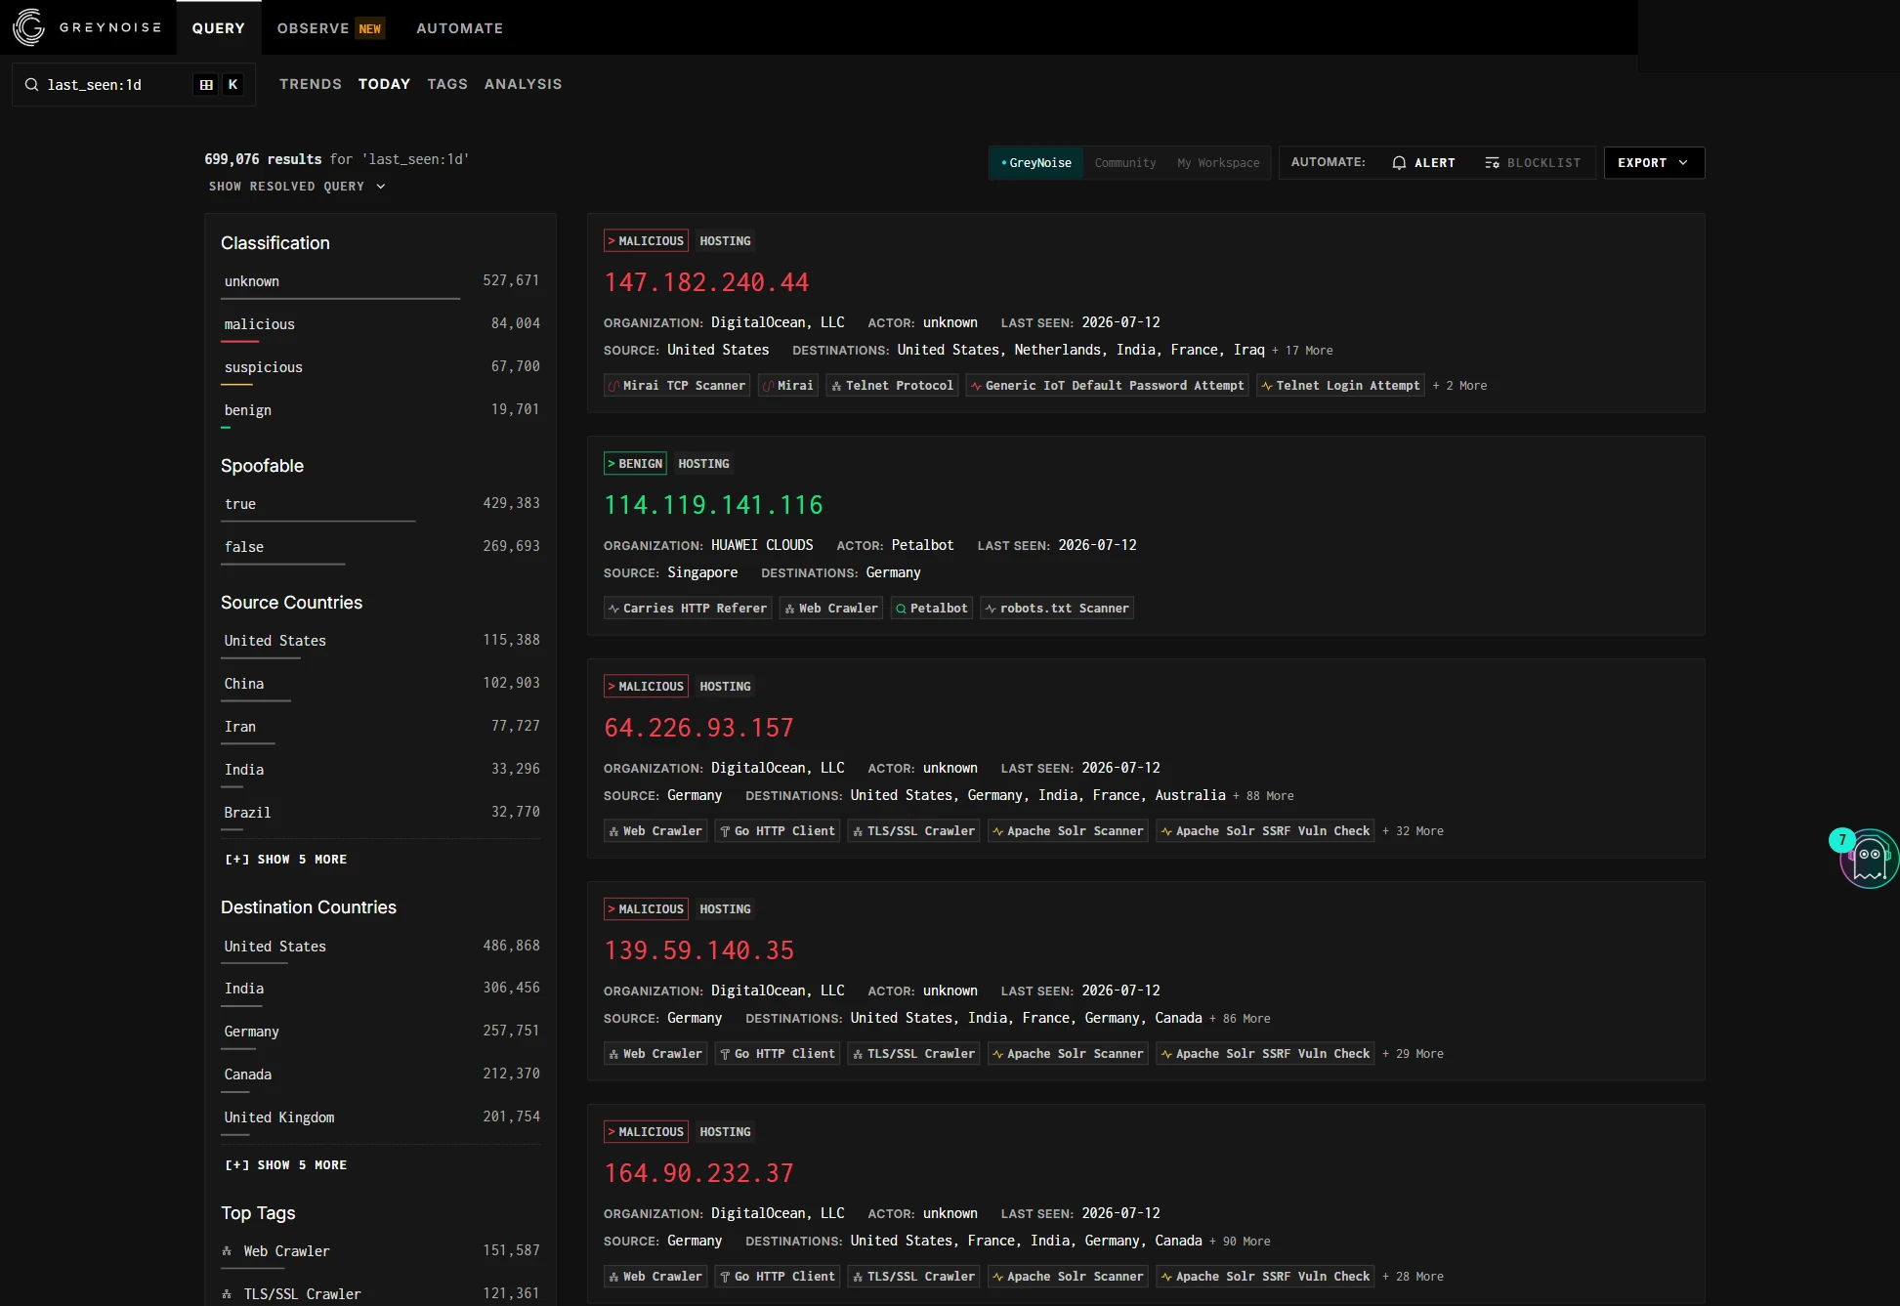The width and height of the screenshot is (1900, 1306).
Task: Click the BENIGN badge on 114.119.141.116
Action: point(635,464)
